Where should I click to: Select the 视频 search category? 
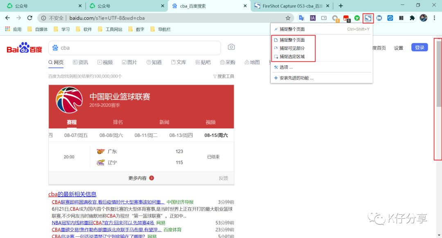point(105,62)
